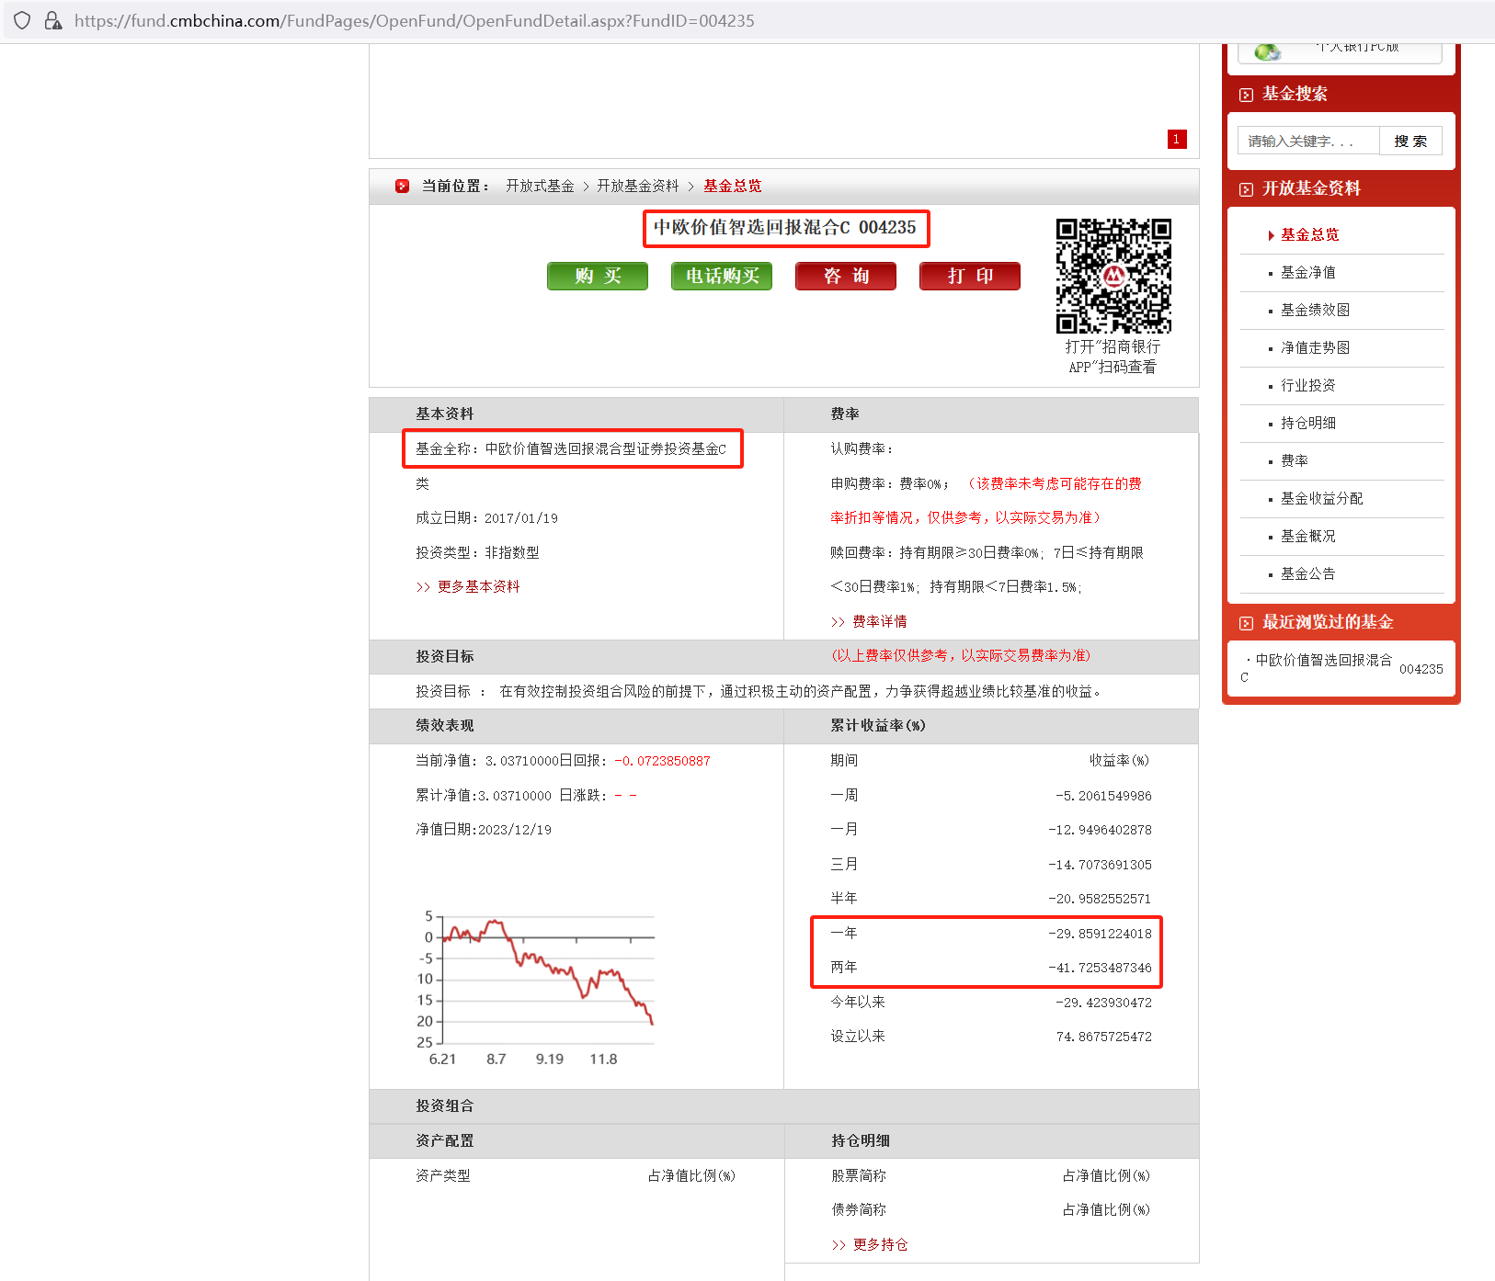Click the 一月 return value -12.9496402878

pos(1100,830)
